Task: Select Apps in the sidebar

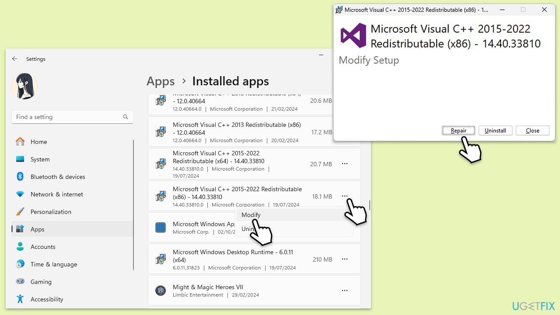Action: coord(73,229)
